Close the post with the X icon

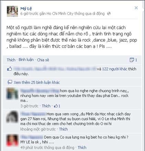click(136, 8)
